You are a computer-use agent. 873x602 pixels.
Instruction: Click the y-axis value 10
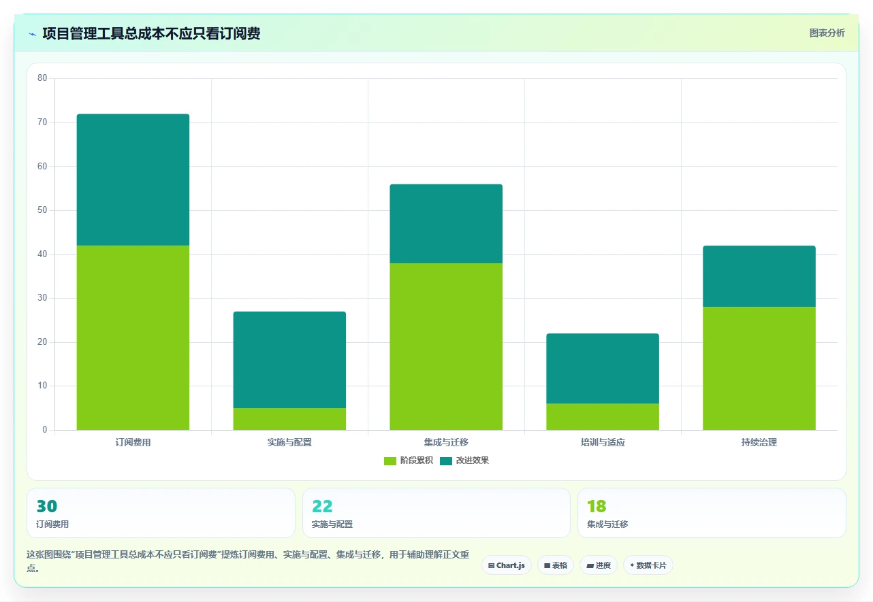[42, 386]
